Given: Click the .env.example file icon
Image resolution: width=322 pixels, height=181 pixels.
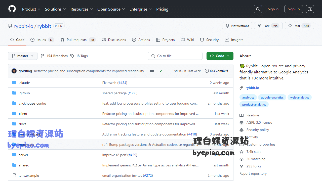Looking at the screenshot, I should coord(14,175).
